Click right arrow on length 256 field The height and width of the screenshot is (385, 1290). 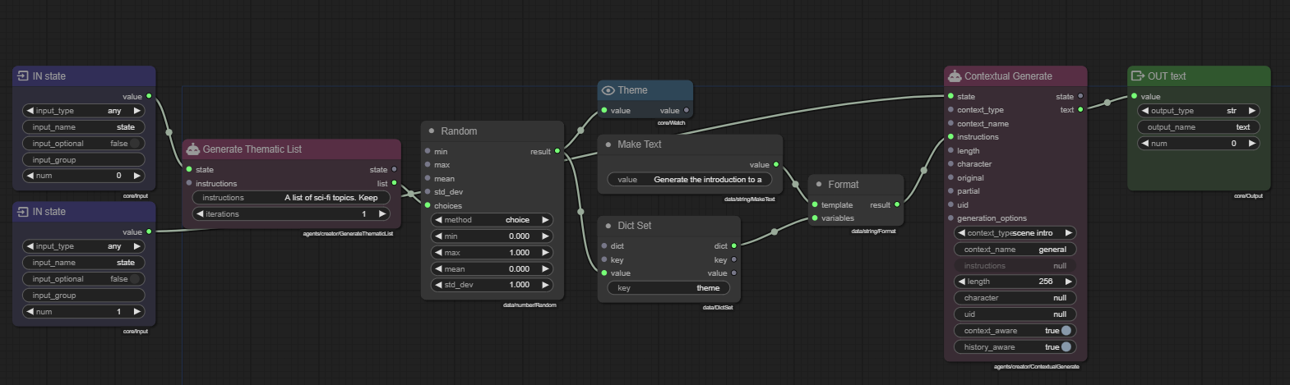pos(1069,282)
